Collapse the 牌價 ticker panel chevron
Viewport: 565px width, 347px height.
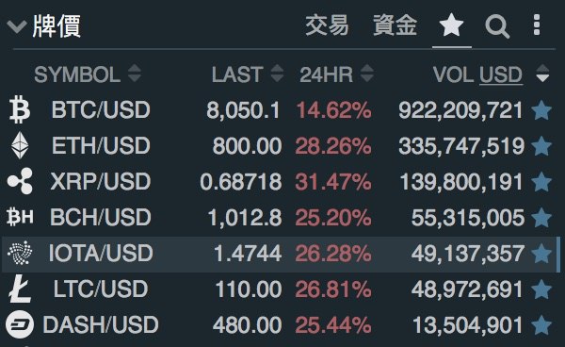pos(17,26)
